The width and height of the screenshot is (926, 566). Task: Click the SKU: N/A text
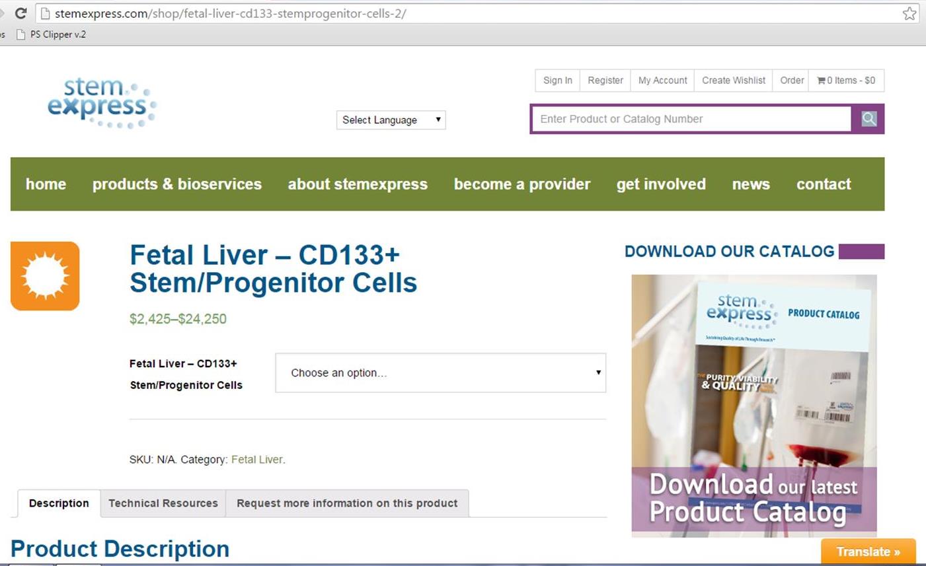(x=152, y=460)
